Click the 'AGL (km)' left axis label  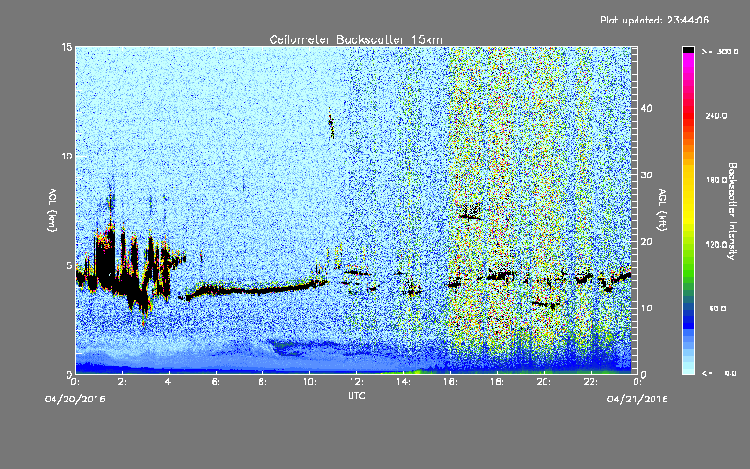(52, 210)
